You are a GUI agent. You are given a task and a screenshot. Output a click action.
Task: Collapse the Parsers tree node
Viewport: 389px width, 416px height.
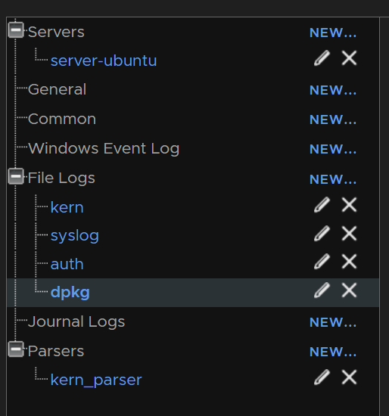16,349
